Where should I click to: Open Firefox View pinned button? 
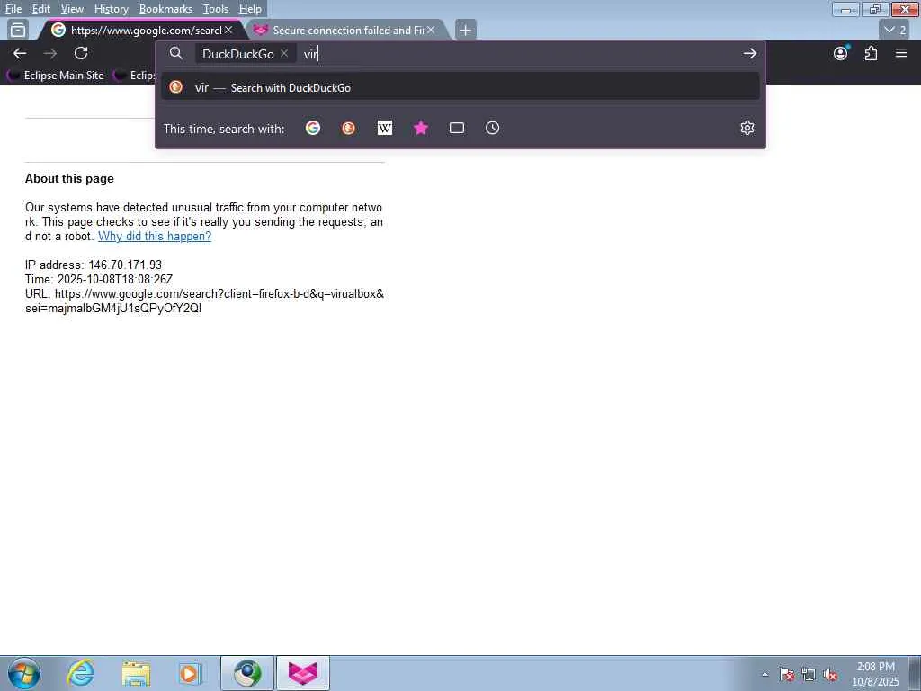18,30
